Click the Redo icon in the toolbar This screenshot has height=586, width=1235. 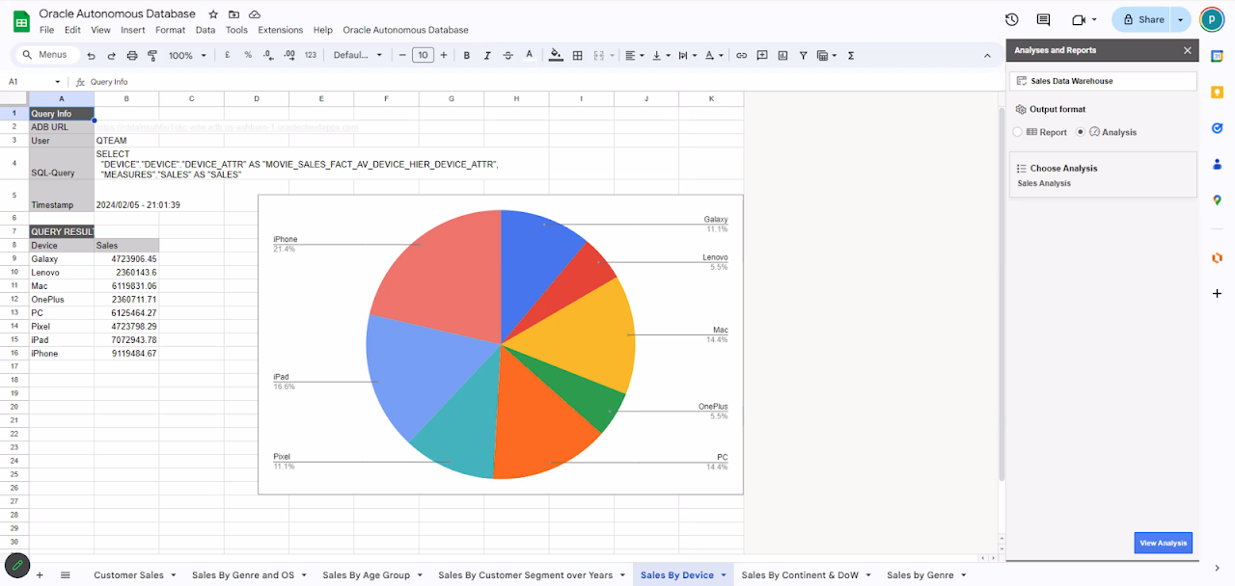[112, 56]
